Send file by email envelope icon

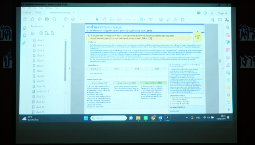(x=220, y=20)
